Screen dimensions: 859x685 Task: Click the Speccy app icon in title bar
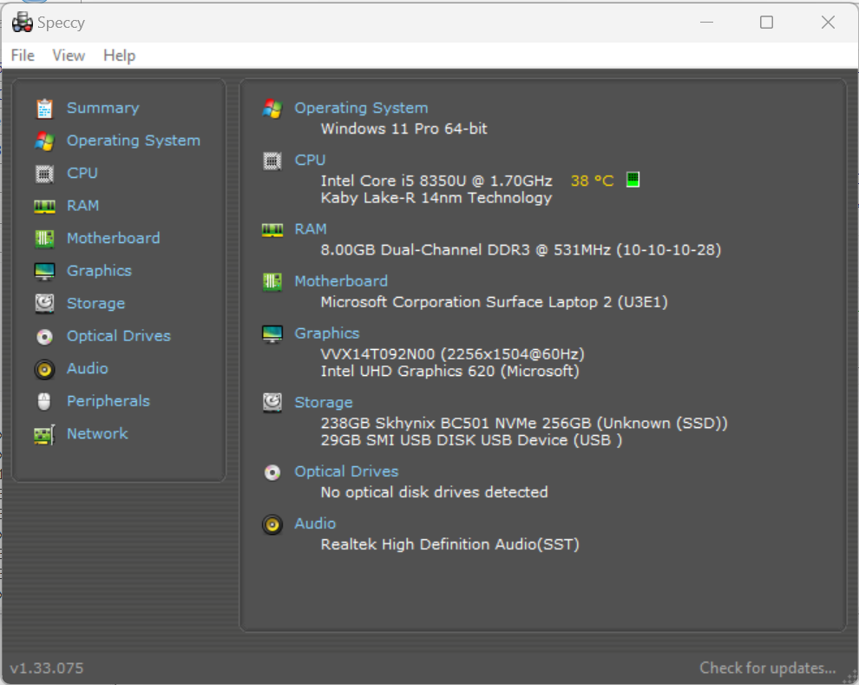tap(23, 23)
